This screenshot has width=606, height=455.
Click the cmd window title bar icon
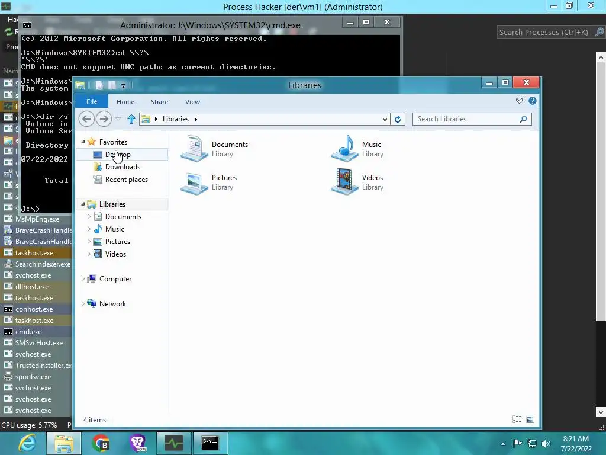tap(27, 25)
